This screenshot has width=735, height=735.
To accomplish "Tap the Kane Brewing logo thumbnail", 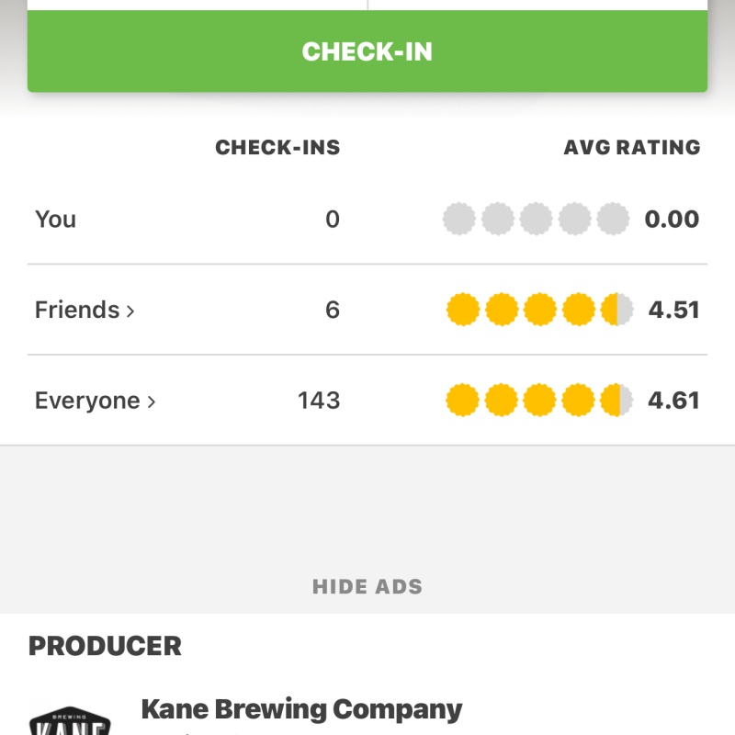I will [70, 719].
